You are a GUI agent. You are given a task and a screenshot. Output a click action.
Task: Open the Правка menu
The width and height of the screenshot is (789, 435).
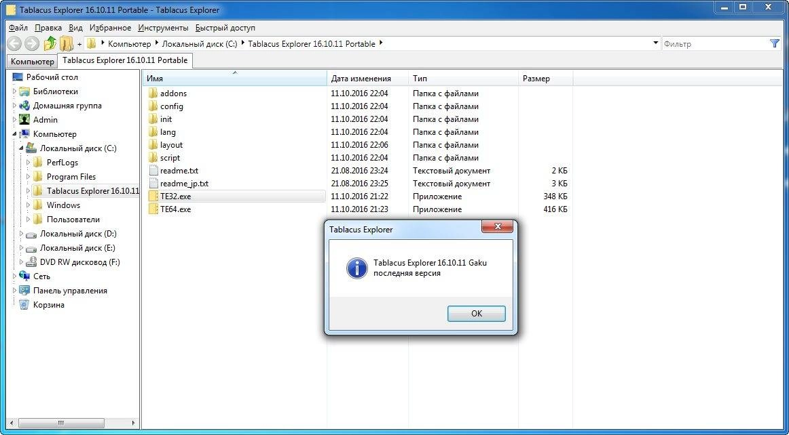pyautogui.click(x=48, y=28)
